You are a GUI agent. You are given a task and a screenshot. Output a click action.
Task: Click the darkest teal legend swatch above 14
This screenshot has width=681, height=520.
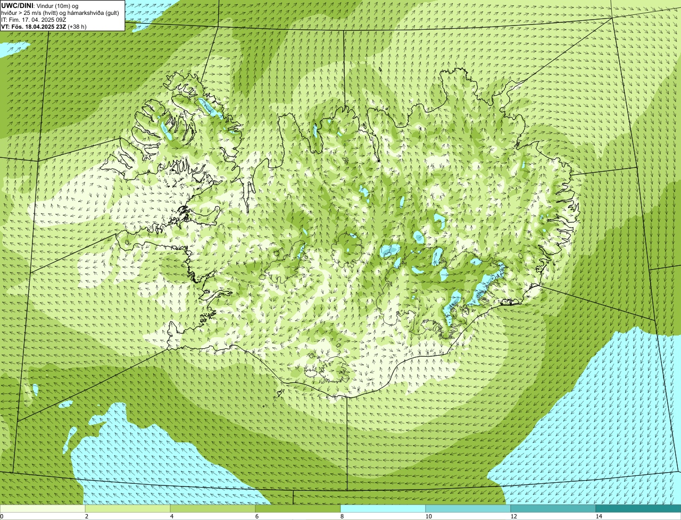[638, 508]
